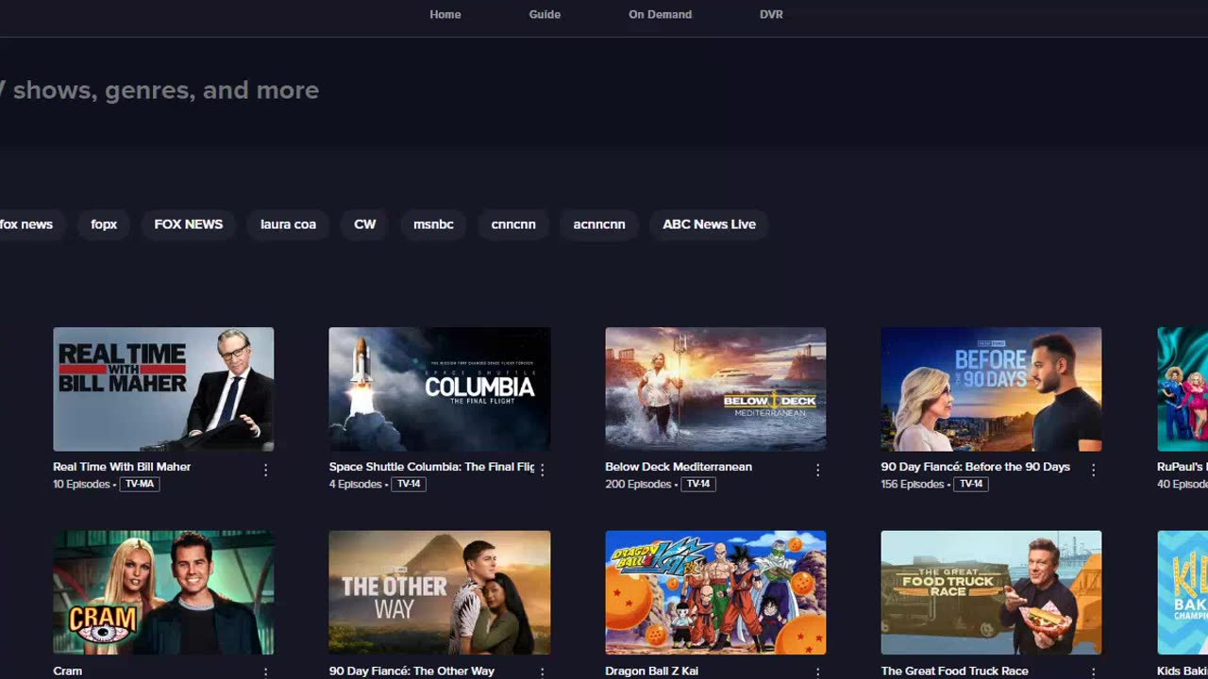Image resolution: width=1208 pixels, height=679 pixels.
Task: Open options menu for 90 Day Fiancé: The Other Way
Action: [x=542, y=672]
